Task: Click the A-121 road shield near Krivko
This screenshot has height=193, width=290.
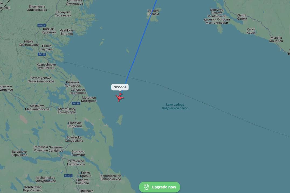Action: [68, 176]
